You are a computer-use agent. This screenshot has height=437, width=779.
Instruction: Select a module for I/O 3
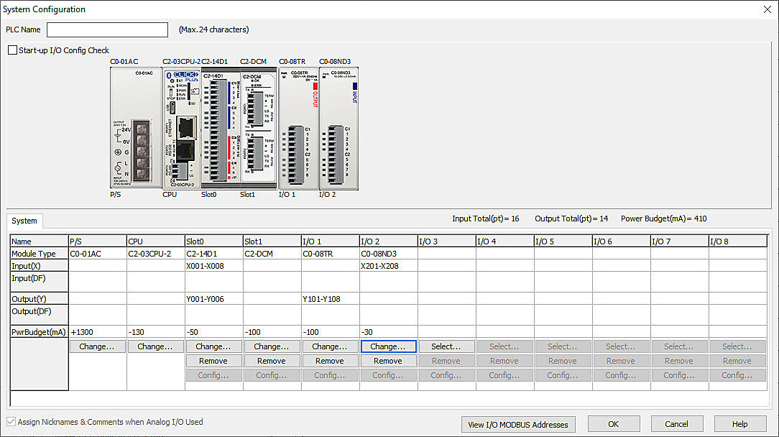[x=446, y=346]
